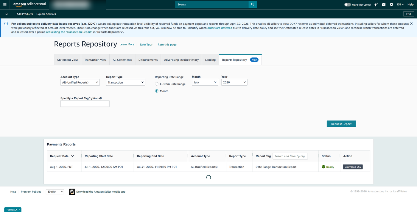Switch to the Statement View tab
The height and width of the screenshot is (212, 417).
[x=68, y=60]
